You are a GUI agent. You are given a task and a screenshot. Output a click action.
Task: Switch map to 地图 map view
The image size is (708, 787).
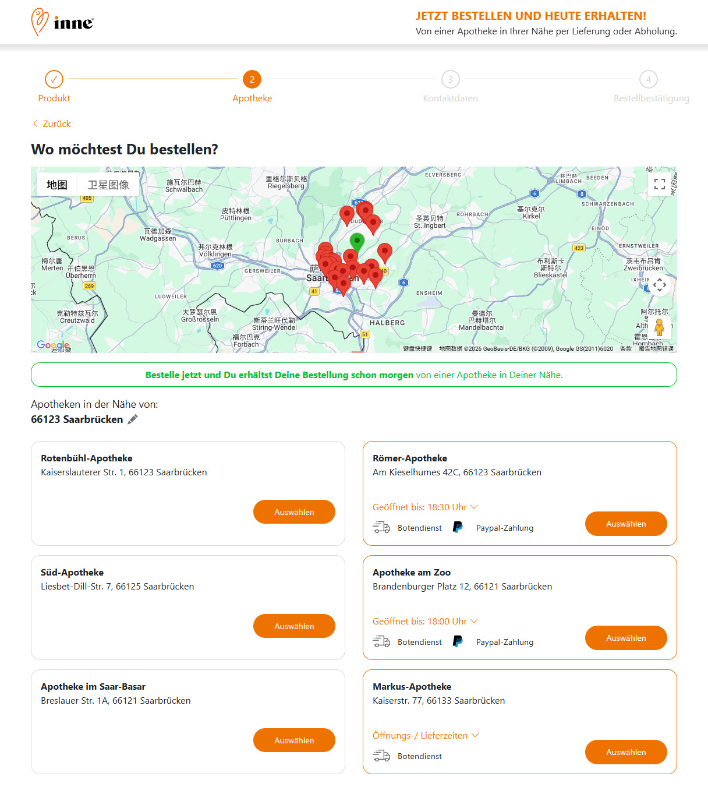[57, 185]
